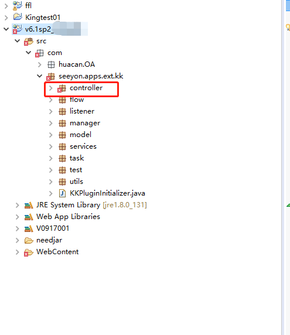Image resolution: width=290 pixels, height=335 pixels.
Task: Click the listener package icon
Action: click(x=62, y=111)
